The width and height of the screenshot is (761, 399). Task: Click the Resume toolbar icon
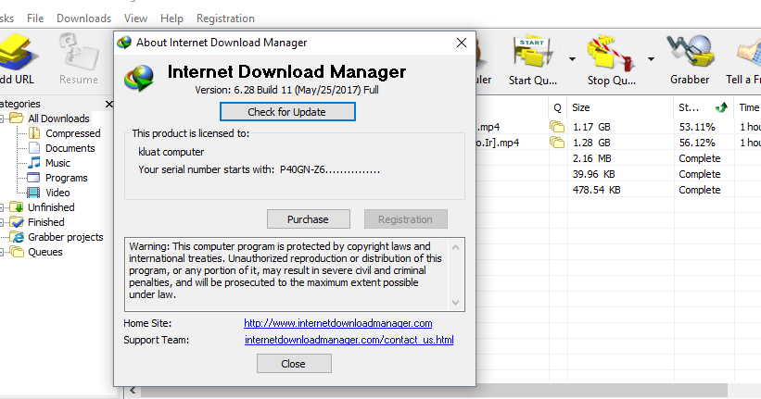79,52
